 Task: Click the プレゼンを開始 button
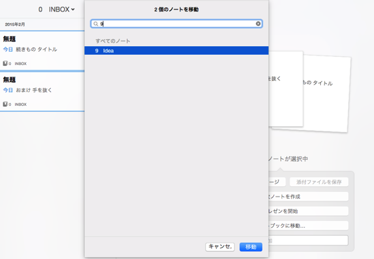[309, 211]
